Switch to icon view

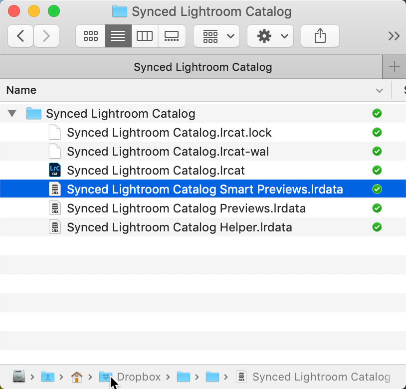(91, 36)
